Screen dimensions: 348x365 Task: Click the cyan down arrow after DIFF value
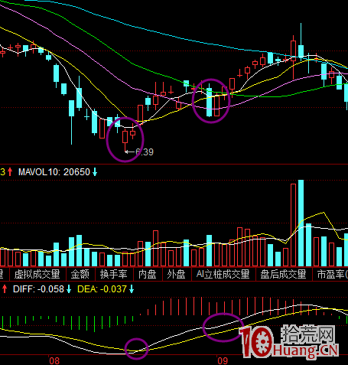point(69,289)
